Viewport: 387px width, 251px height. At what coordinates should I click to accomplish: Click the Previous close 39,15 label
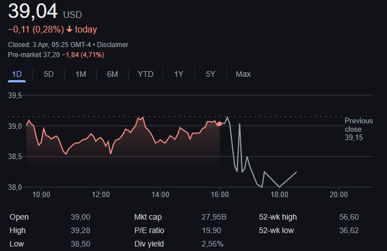tap(358, 129)
